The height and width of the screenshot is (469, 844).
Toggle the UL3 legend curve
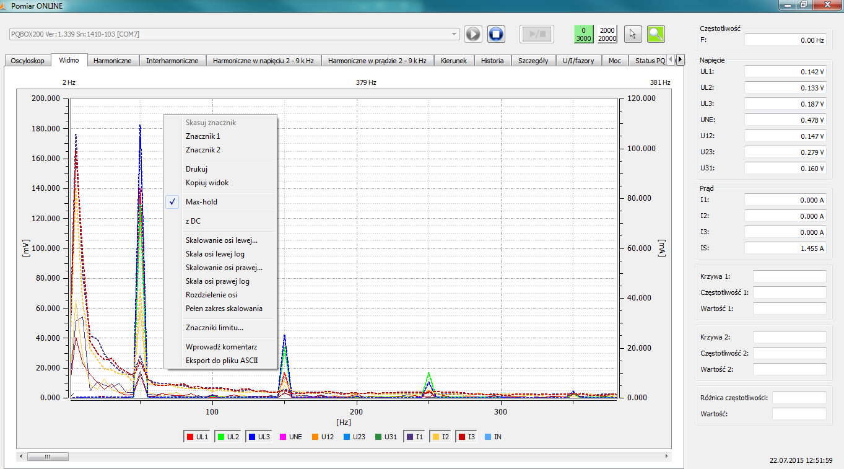258,437
